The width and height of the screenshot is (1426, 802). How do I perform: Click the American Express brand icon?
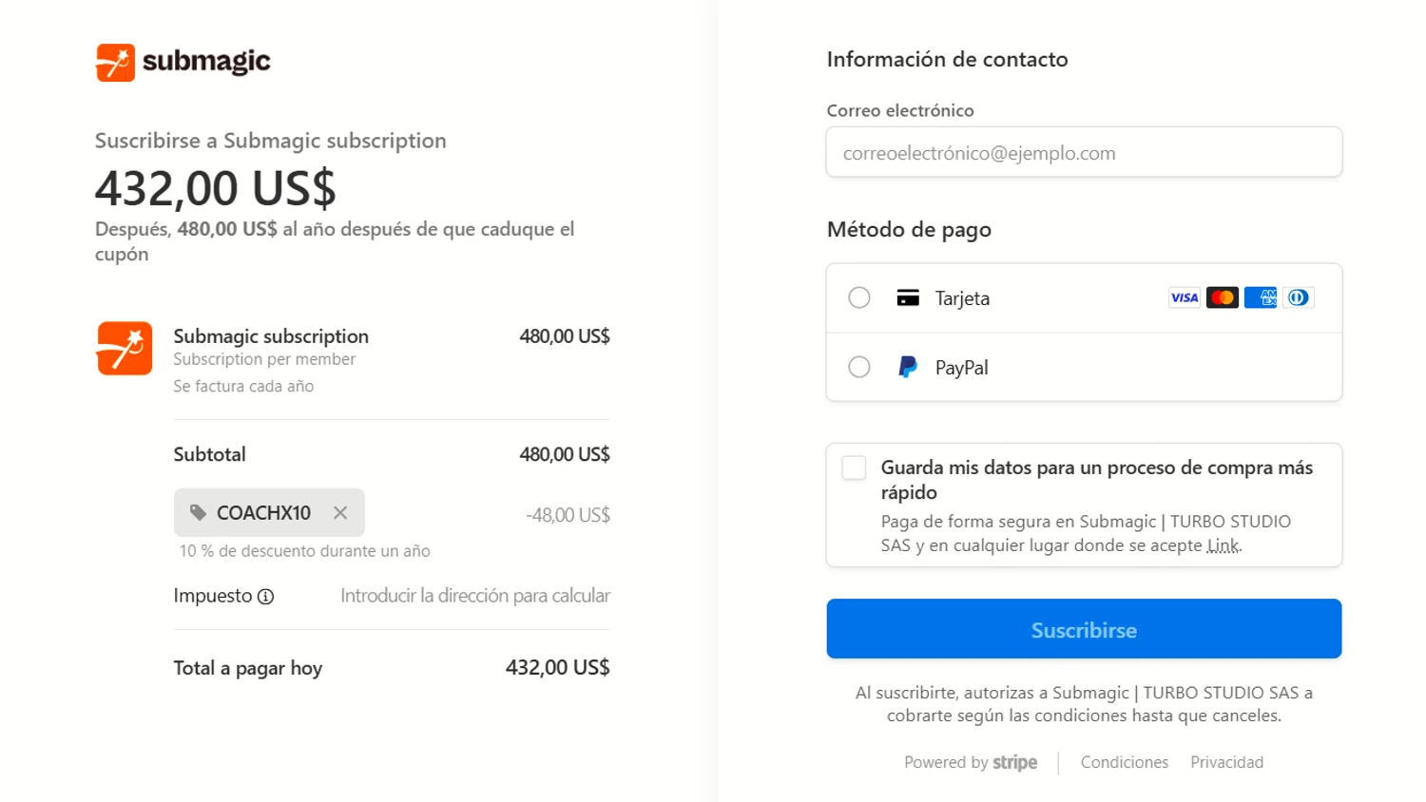point(1261,297)
